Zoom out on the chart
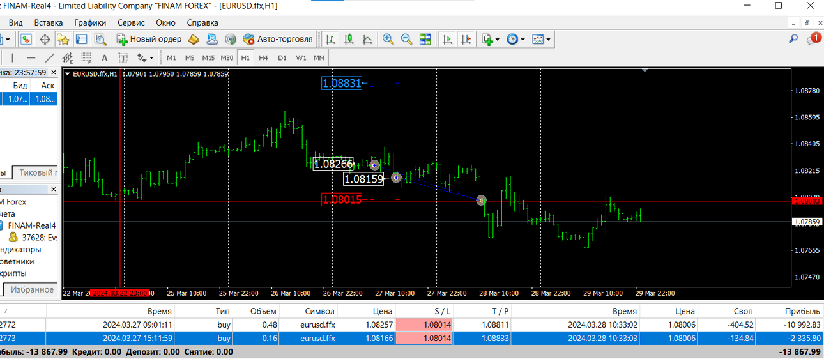824x359 pixels. [406, 39]
